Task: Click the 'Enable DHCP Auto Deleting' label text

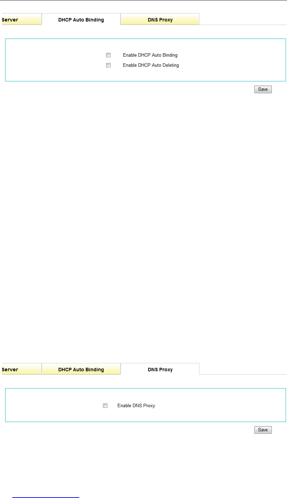Action: point(151,65)
